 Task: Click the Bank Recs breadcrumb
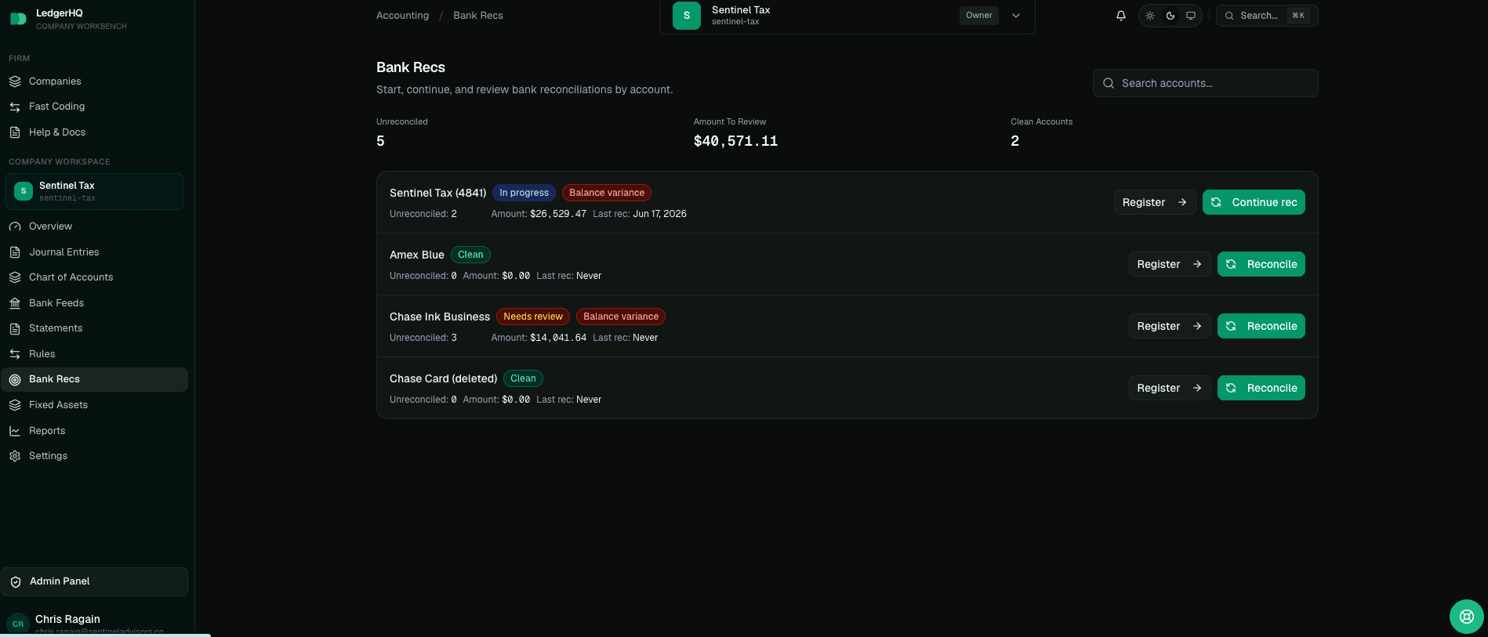478,16
